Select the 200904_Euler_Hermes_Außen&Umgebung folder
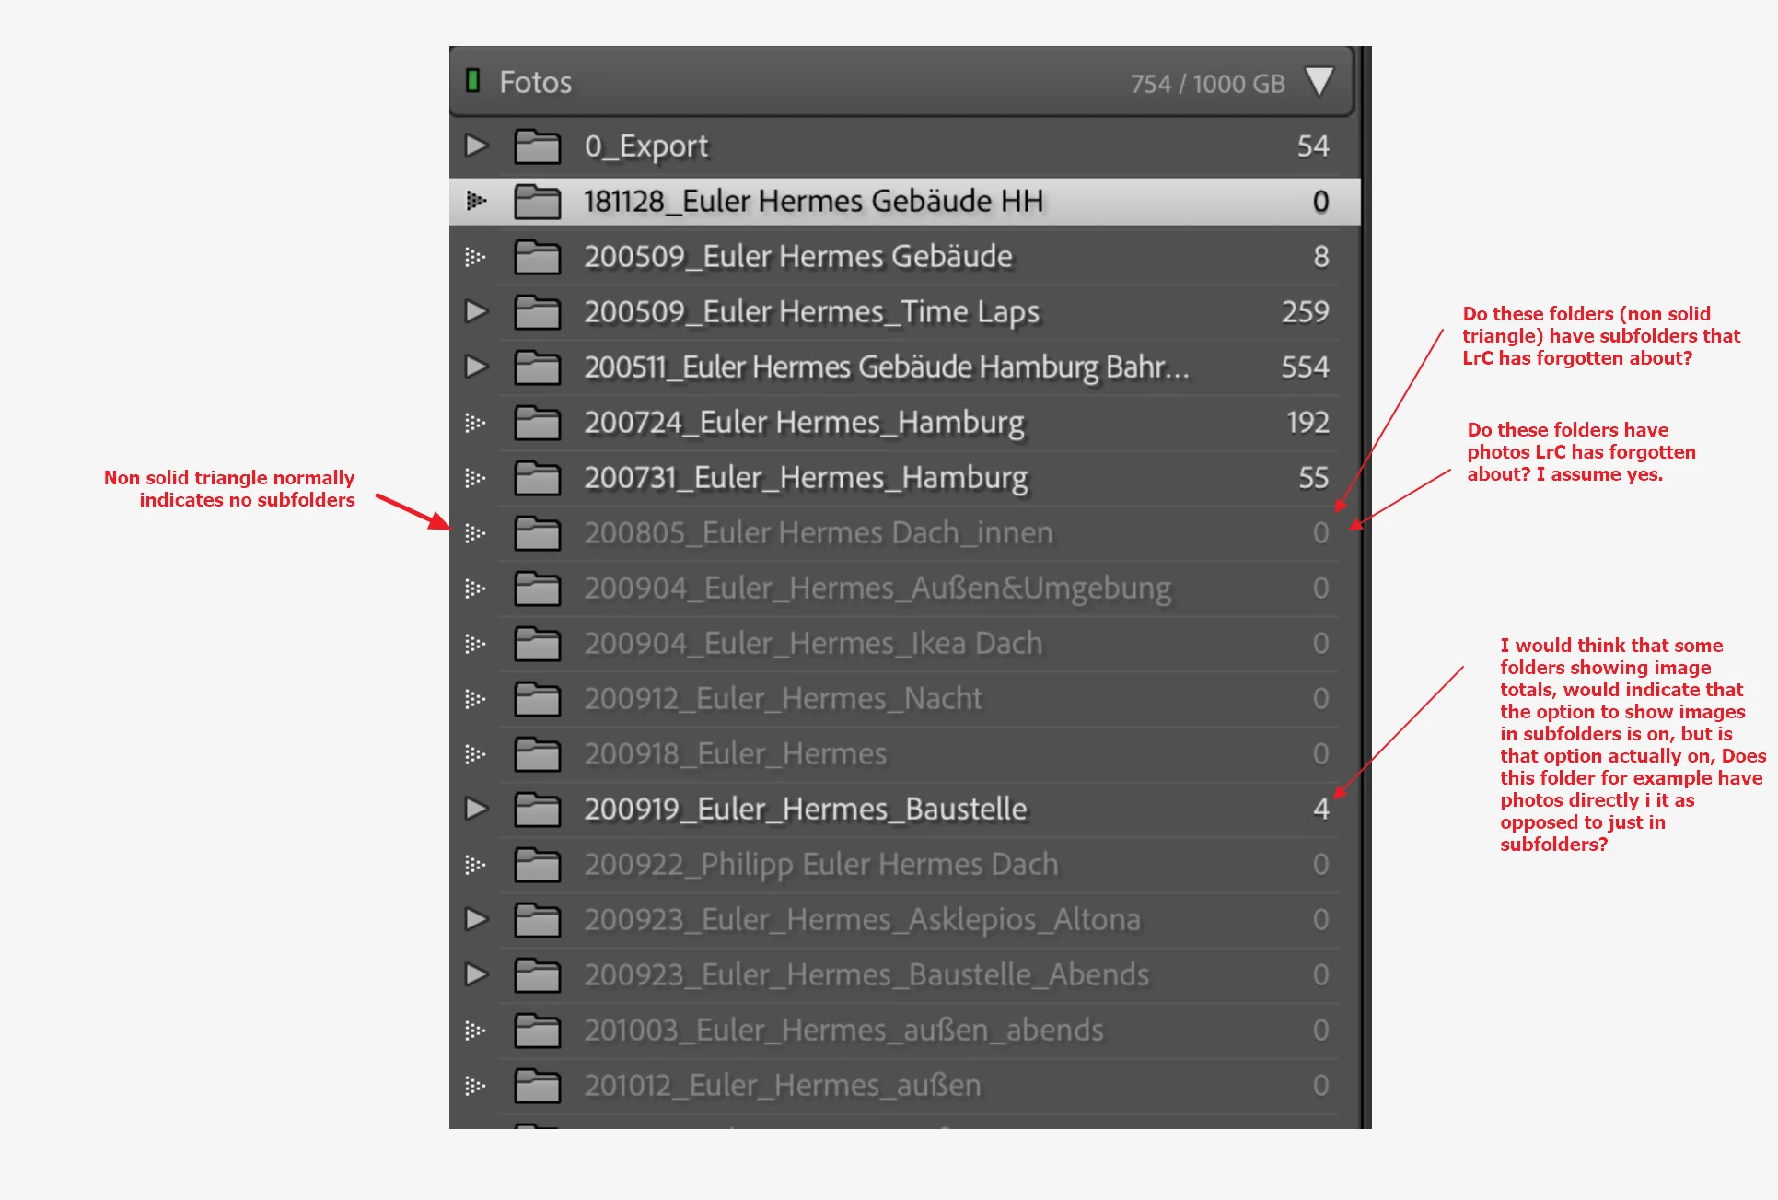Viewport: 1778px width, 1200px height. tap(877, 588)
